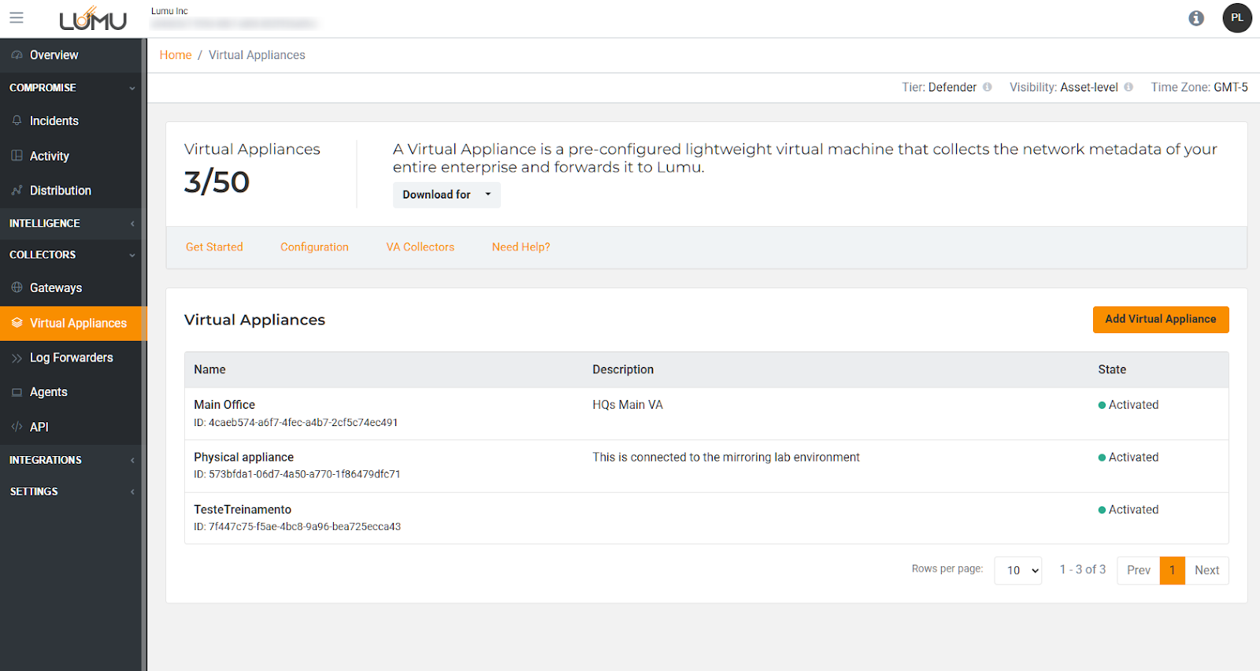Follow the Home breadcrumb link
The height and width of the screenshot is (671, 1260).
(175, 55)
